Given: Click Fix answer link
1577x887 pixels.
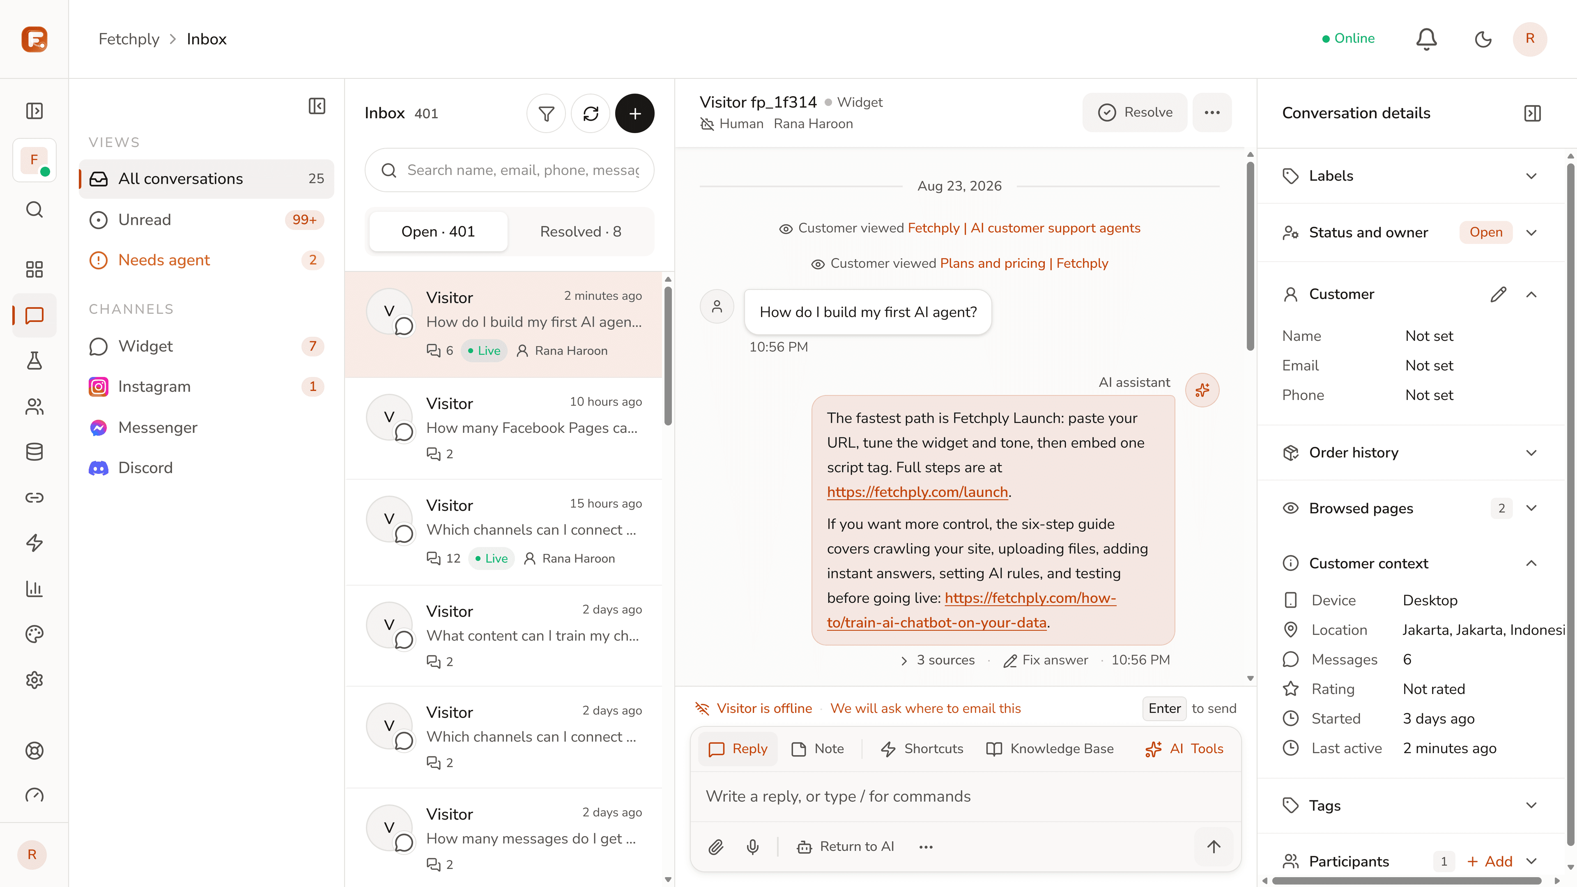Looking at the screenshot, I should coord(1046,660).
